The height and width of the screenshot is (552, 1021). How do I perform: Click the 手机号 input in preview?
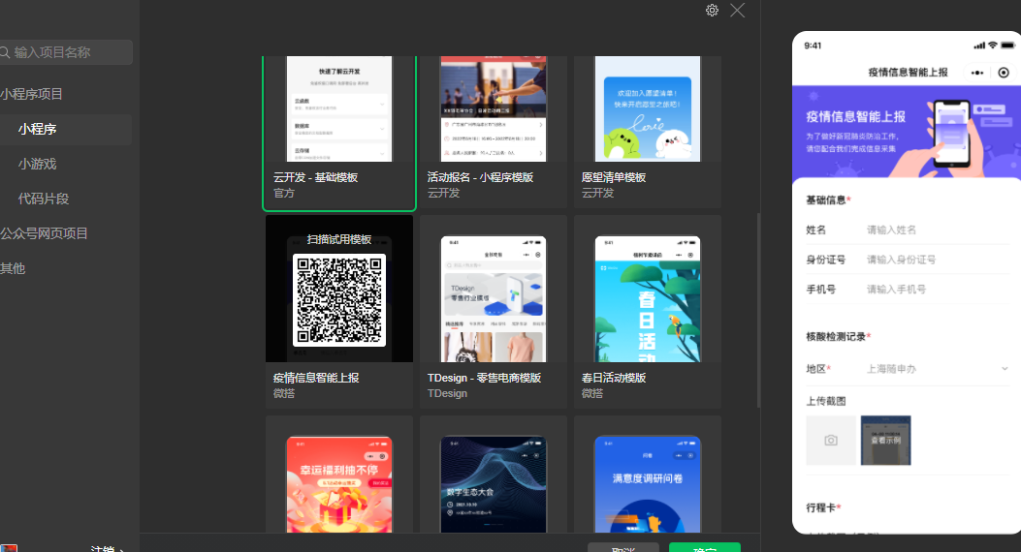pyautogui.click(x=938, y=290)
